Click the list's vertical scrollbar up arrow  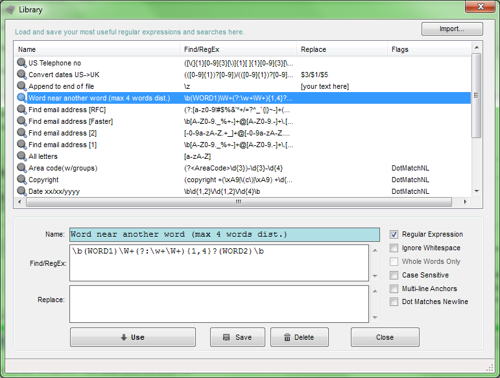pyautogui.click(x=477, y=47)
